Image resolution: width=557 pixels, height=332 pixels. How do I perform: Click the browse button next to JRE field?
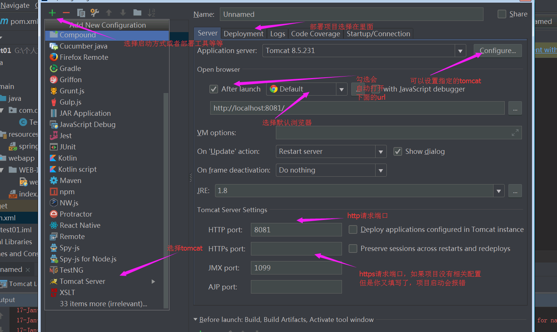pyautogui.click(x=515, y=191)
